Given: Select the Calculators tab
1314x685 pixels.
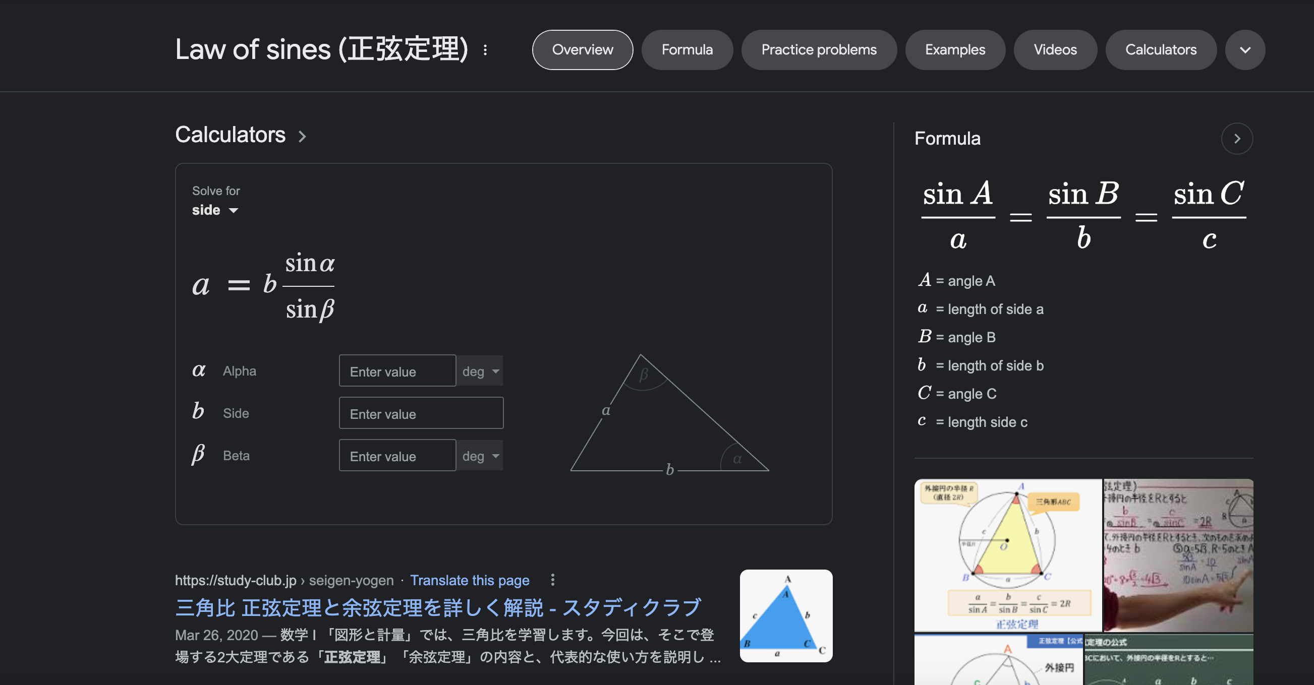Looking at the screenshot, I should [1161, 50].
